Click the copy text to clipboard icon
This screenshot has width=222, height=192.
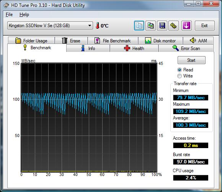[x=139, y=26]
